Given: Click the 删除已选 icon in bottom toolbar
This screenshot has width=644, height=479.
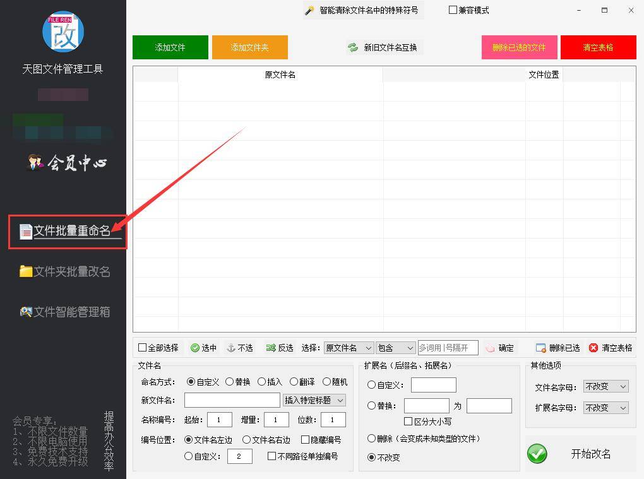Looking at the screenshot, I should coord(540,348).
